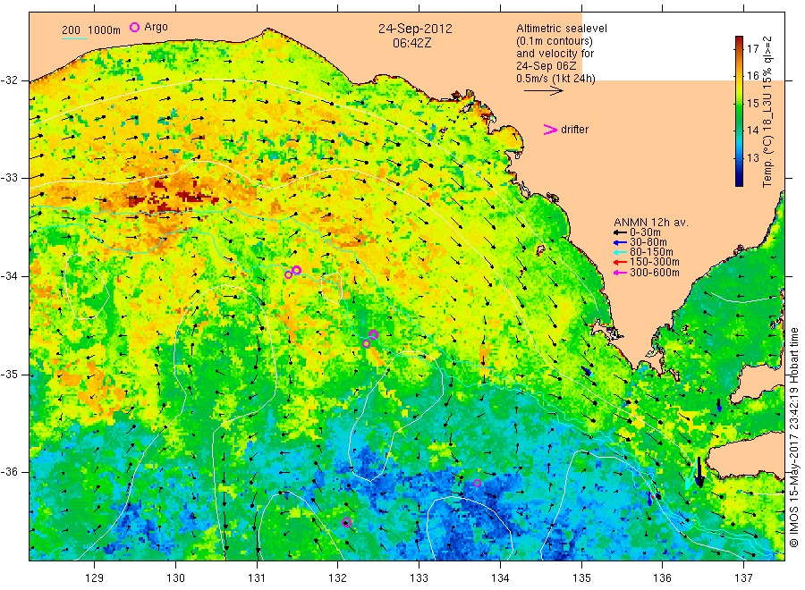Click the temperature color bar
Image resolution: width=805 pixels, height=590 pixels.
coord(739,111)
